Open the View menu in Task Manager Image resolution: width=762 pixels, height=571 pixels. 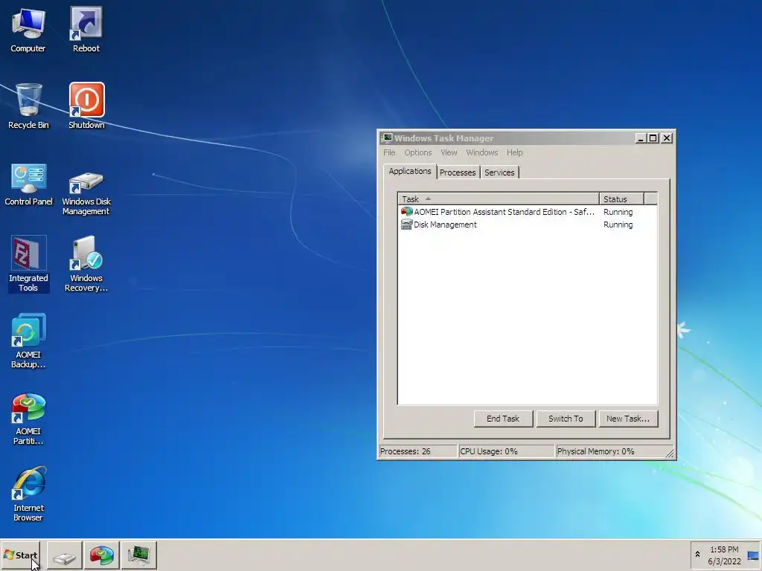(x=449, y=152)
